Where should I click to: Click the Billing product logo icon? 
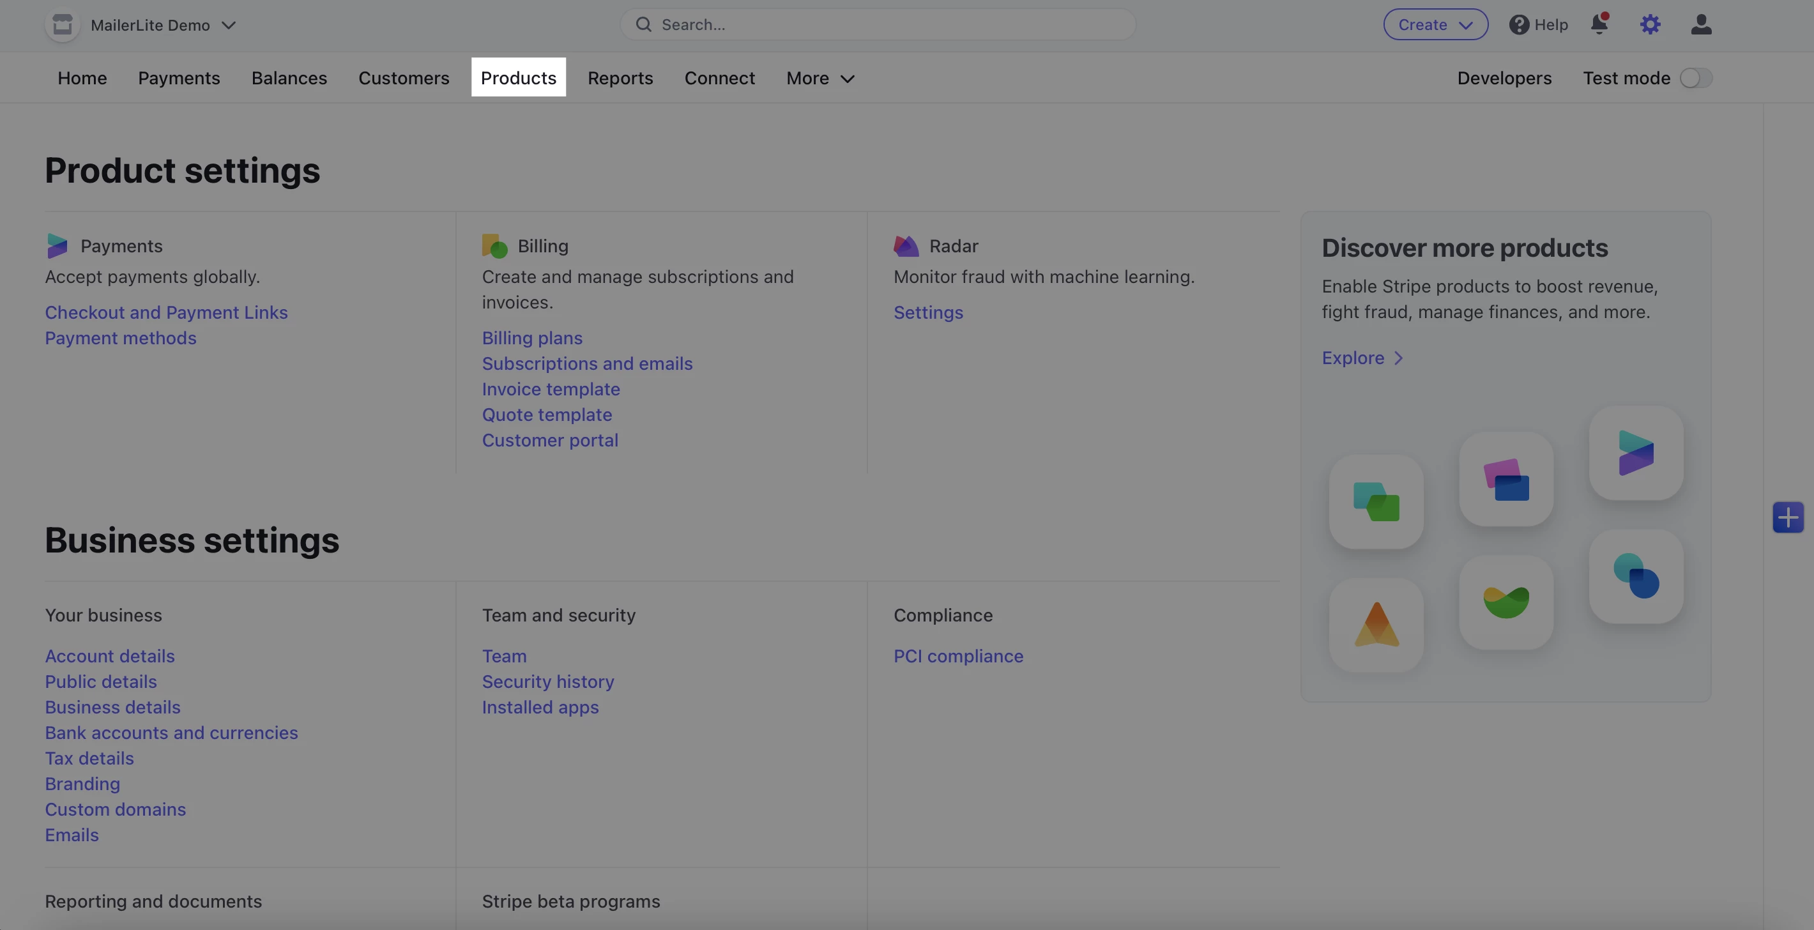tap(494, 246)
